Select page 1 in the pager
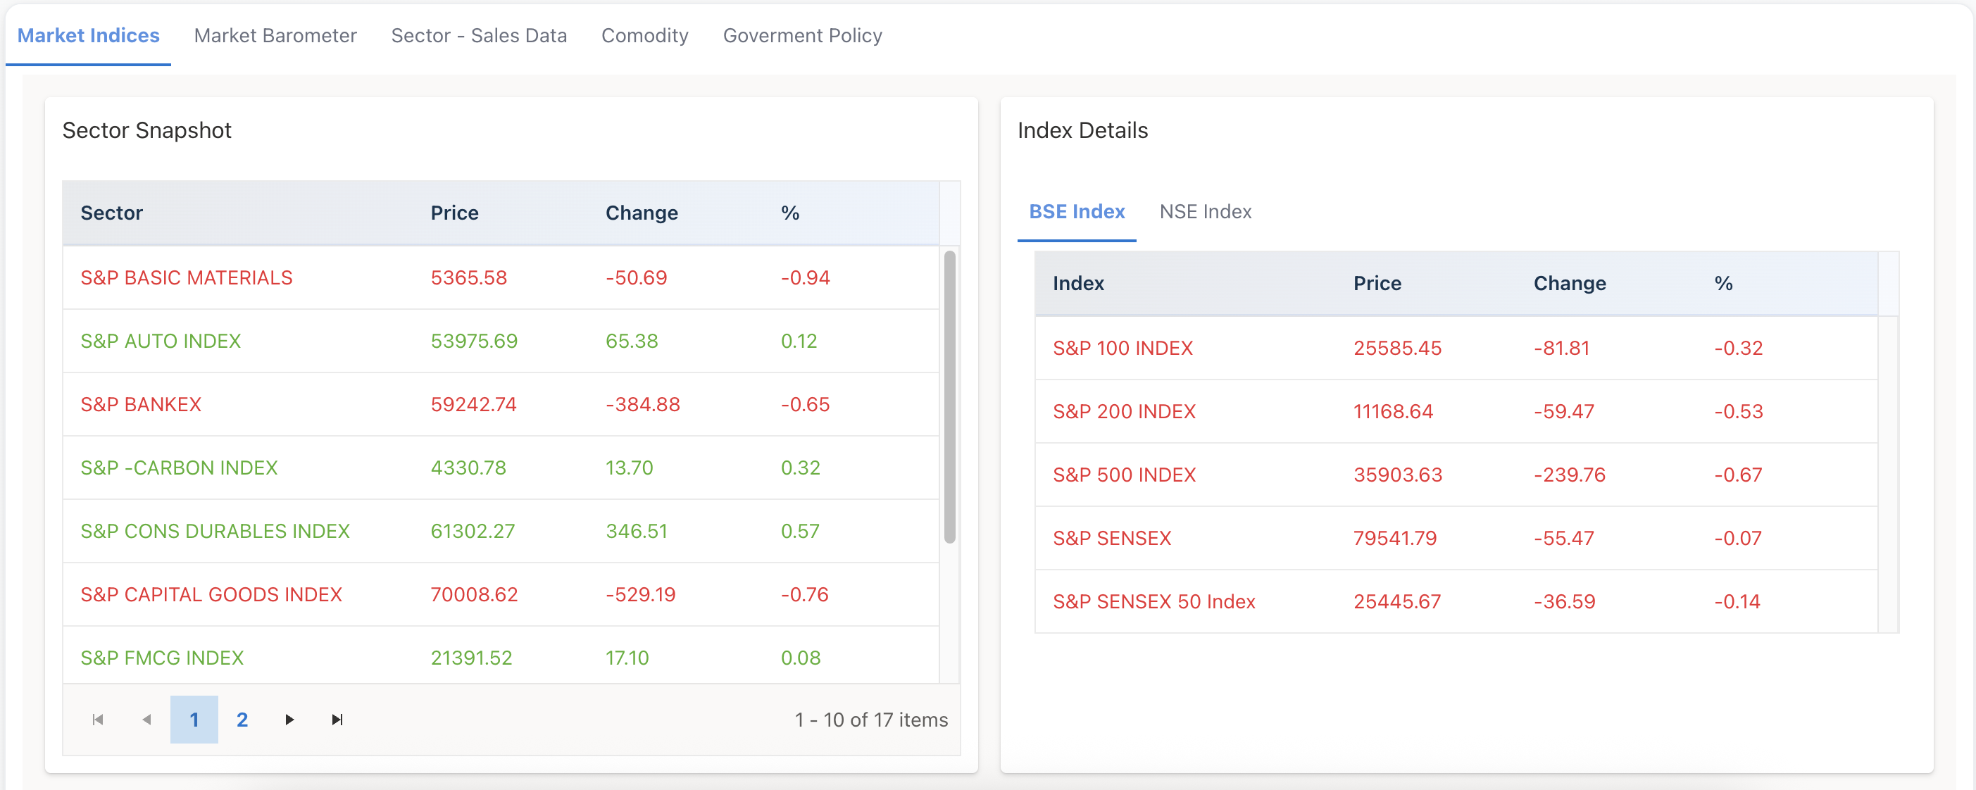Screen dimensions: 1976x790 194,720
